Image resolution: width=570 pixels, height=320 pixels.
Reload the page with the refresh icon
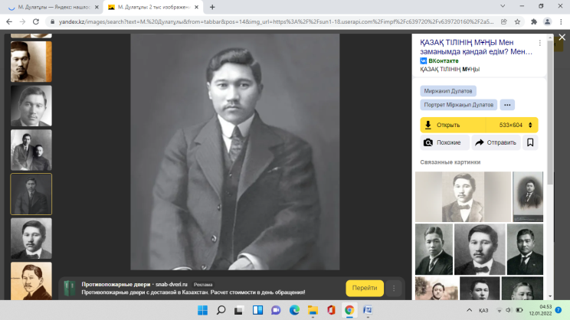35,21
